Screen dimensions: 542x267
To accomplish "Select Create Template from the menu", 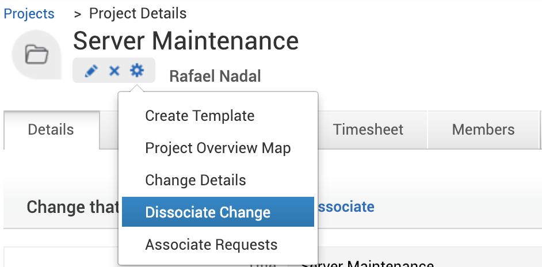I will click(200, 116).
